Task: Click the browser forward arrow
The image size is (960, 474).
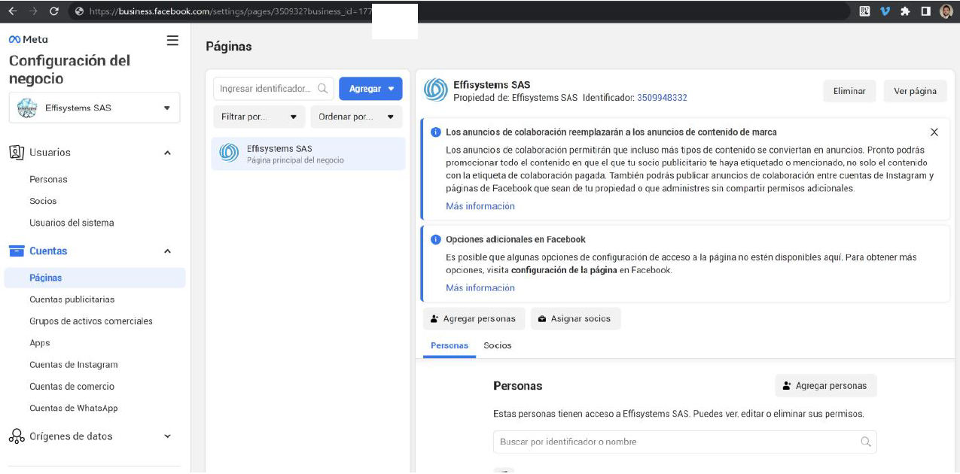Action: coord(32,11)
